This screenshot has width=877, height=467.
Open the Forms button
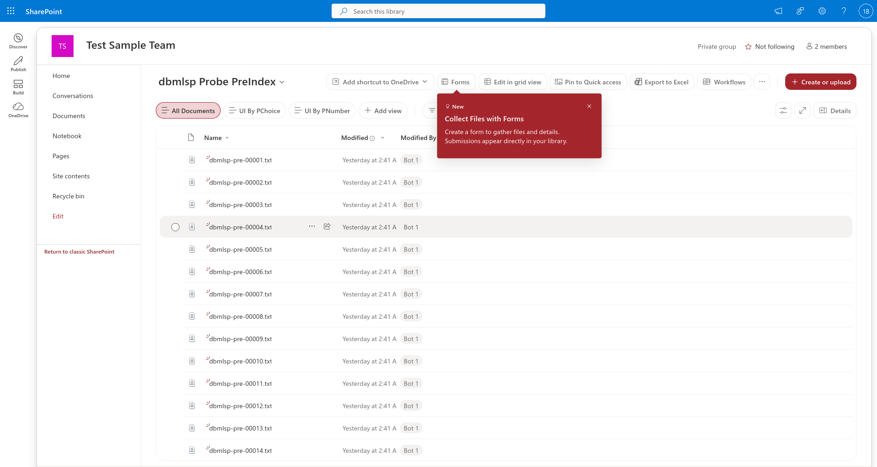click(456, 82)
